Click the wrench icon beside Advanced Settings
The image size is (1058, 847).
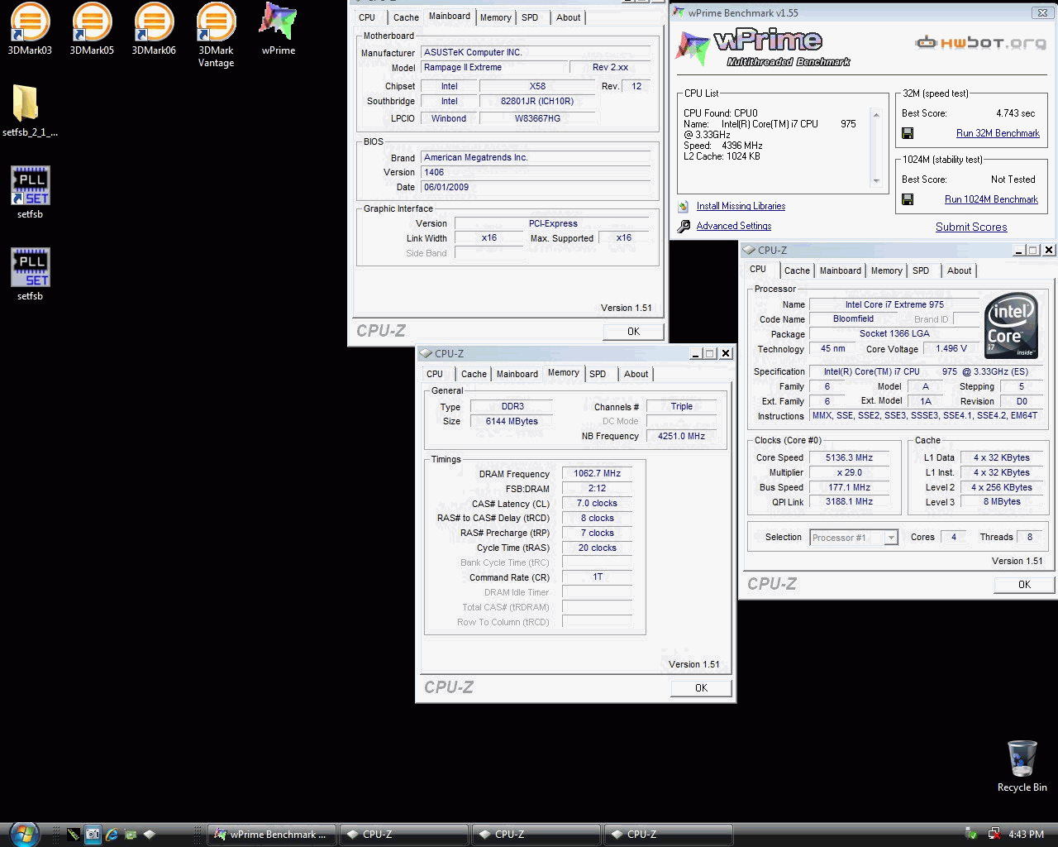coord(684,226)
